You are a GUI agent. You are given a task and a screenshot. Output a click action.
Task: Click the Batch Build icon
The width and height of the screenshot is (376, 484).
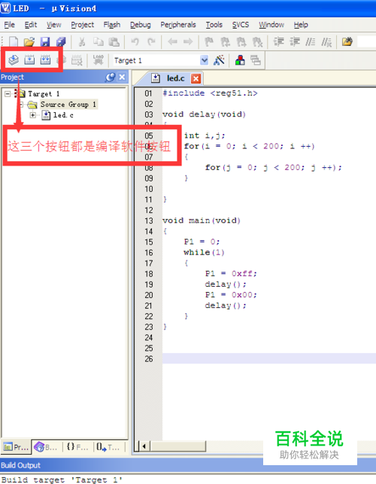click(x=61, y=60)
